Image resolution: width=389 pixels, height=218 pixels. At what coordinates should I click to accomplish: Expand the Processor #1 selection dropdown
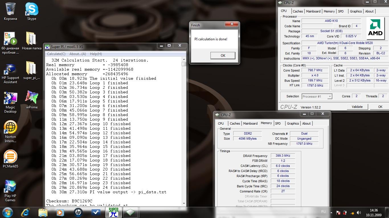coord(329,97)
